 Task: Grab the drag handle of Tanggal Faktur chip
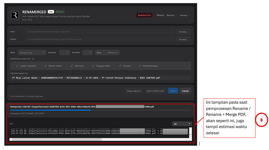89,66
